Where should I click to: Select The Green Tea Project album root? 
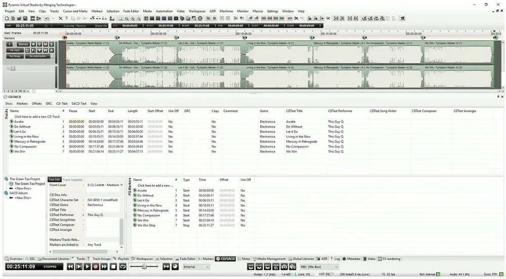pyautogui.click(x=25, y=179)
